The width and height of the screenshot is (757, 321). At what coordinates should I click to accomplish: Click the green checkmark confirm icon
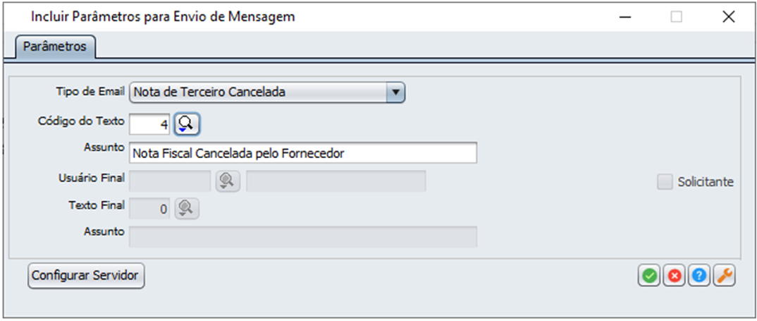coord(650,276)
